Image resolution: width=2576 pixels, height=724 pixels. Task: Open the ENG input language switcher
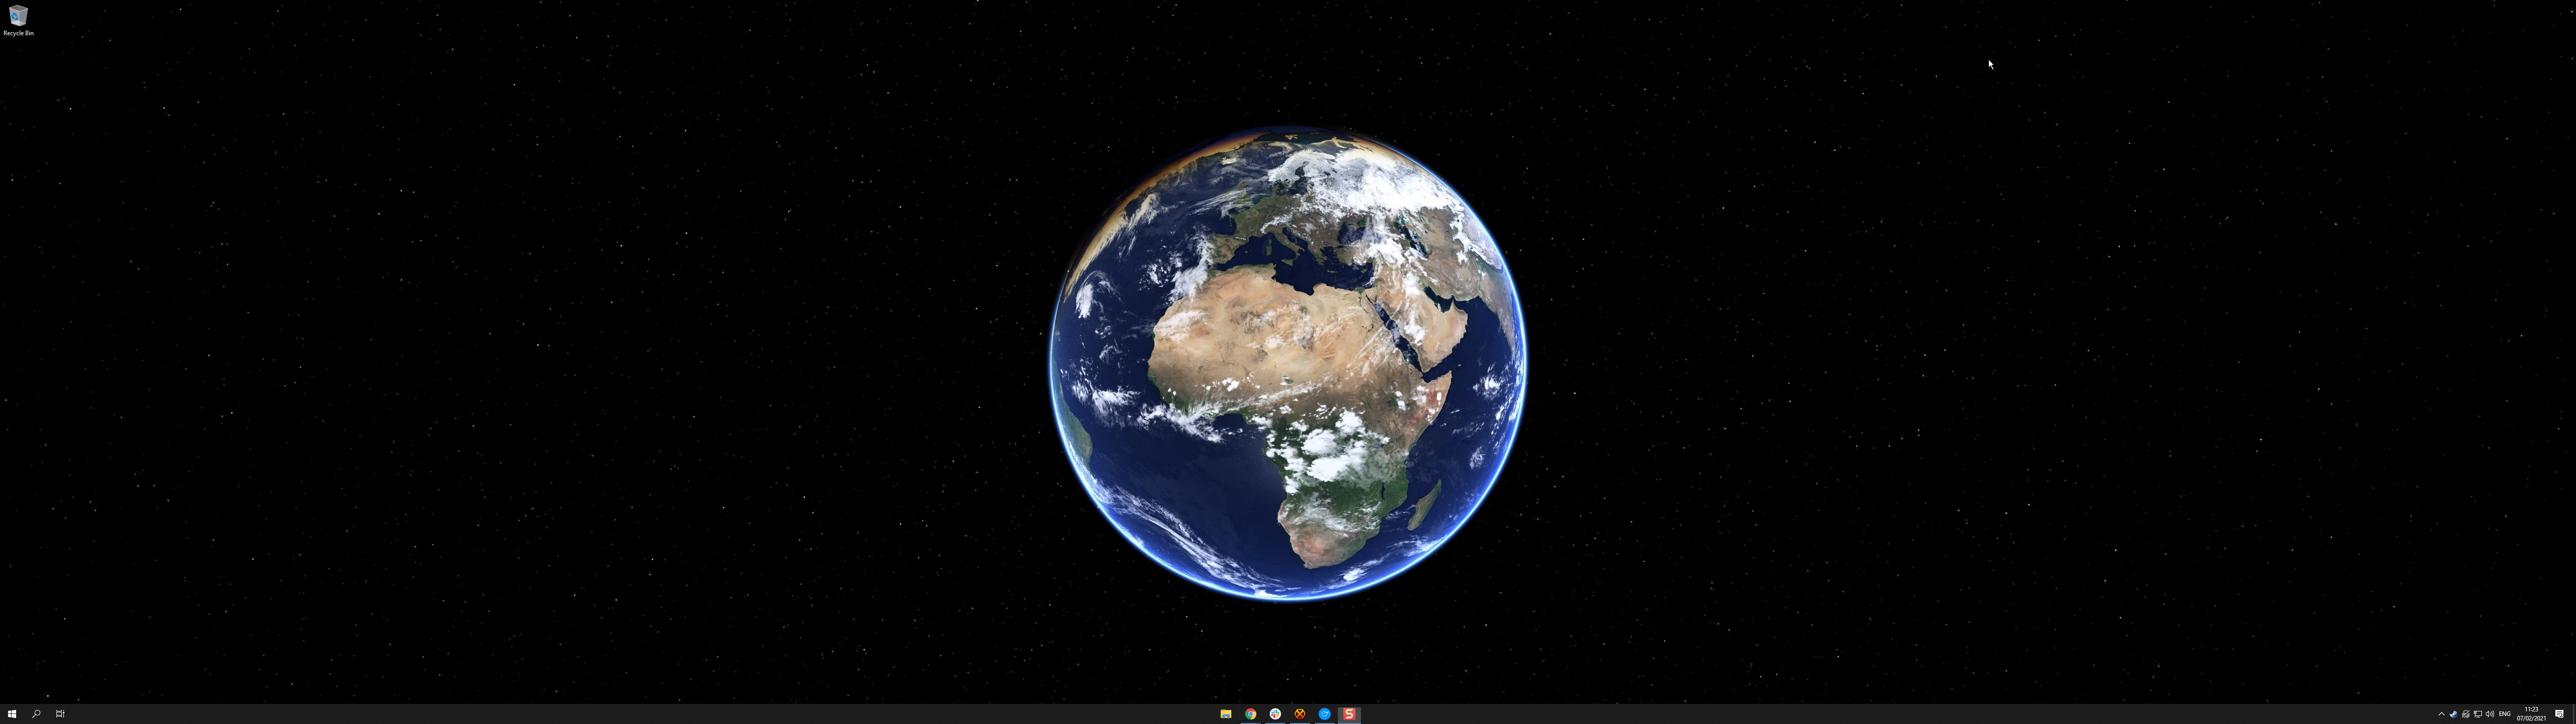(2505, 714)
